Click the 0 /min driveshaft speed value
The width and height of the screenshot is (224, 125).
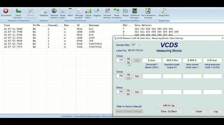(152, 60)
